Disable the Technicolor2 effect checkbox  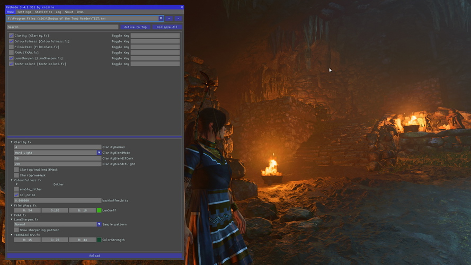click(12, 64)
